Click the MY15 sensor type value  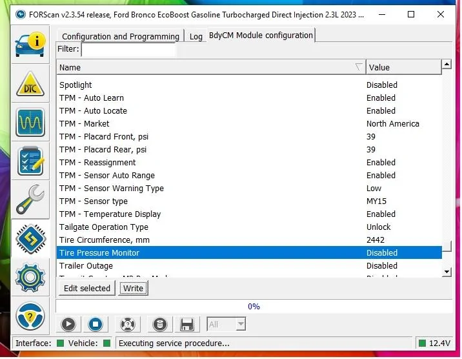(376, 201)
